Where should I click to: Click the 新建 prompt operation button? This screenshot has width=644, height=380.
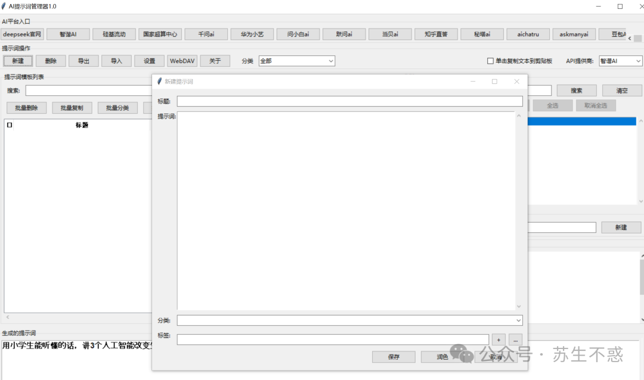point(18,61)
